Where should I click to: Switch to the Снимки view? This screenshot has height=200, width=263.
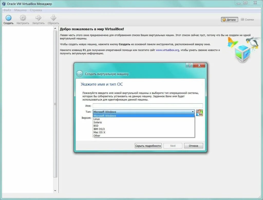tap(247, 20)
